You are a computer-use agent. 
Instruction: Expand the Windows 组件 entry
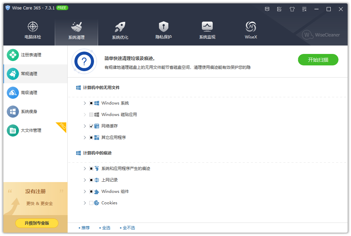click(85, 191)
